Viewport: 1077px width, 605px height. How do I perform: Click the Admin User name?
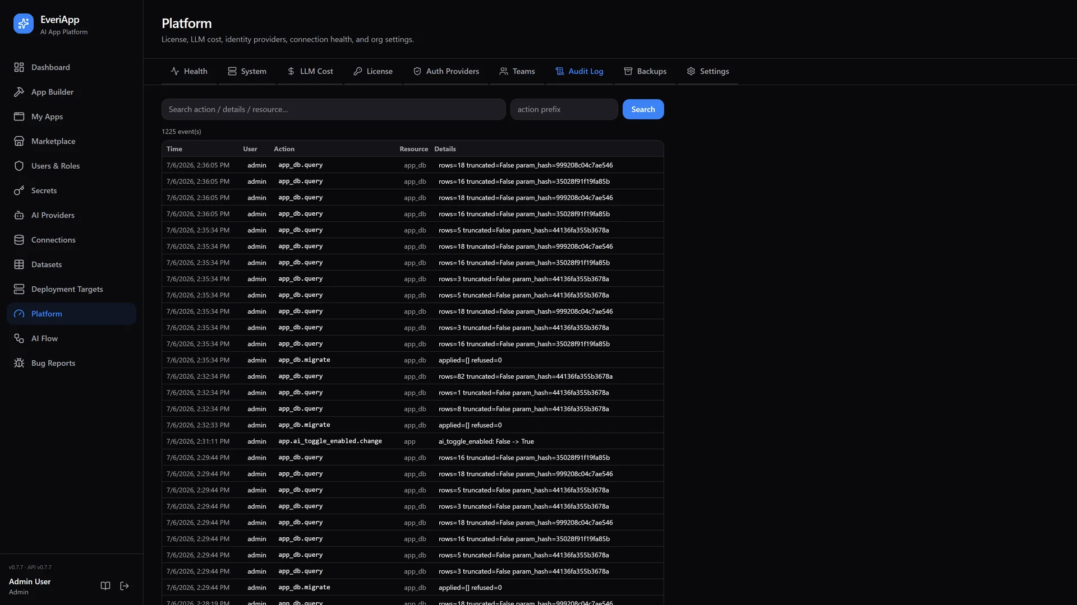(x=30, y=581)
